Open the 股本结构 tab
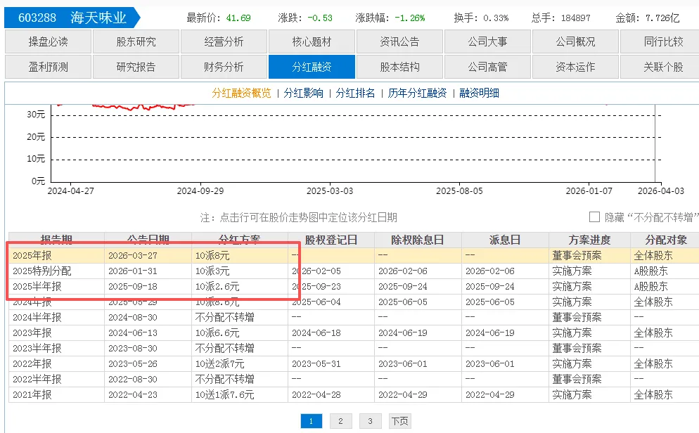Image resolution: width=699 pixels, height=433 pixels. [399, 67]
